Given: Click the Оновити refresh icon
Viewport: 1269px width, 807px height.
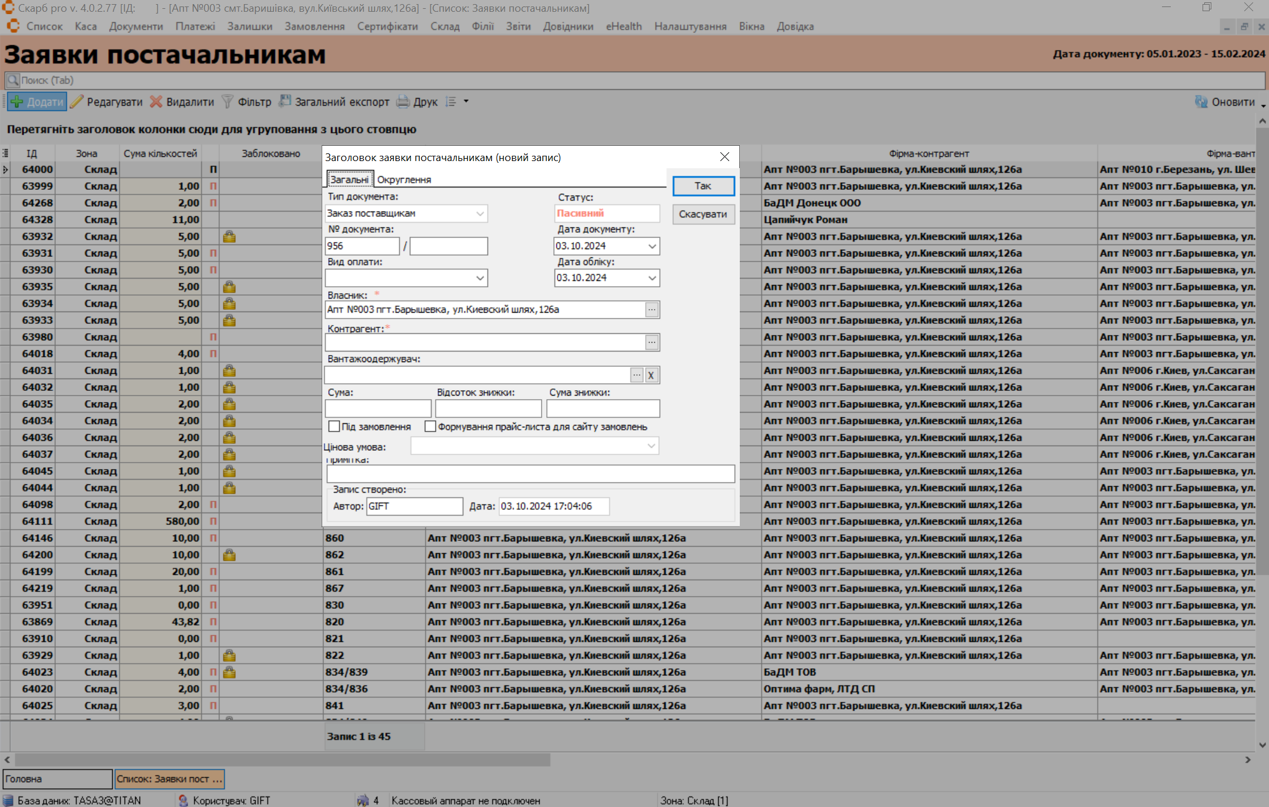Looking at the screenshot, I should click(1201, 102).
